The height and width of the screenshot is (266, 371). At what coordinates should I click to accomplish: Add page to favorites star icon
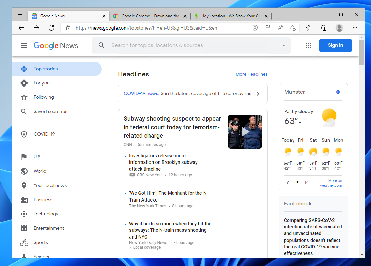293,28
